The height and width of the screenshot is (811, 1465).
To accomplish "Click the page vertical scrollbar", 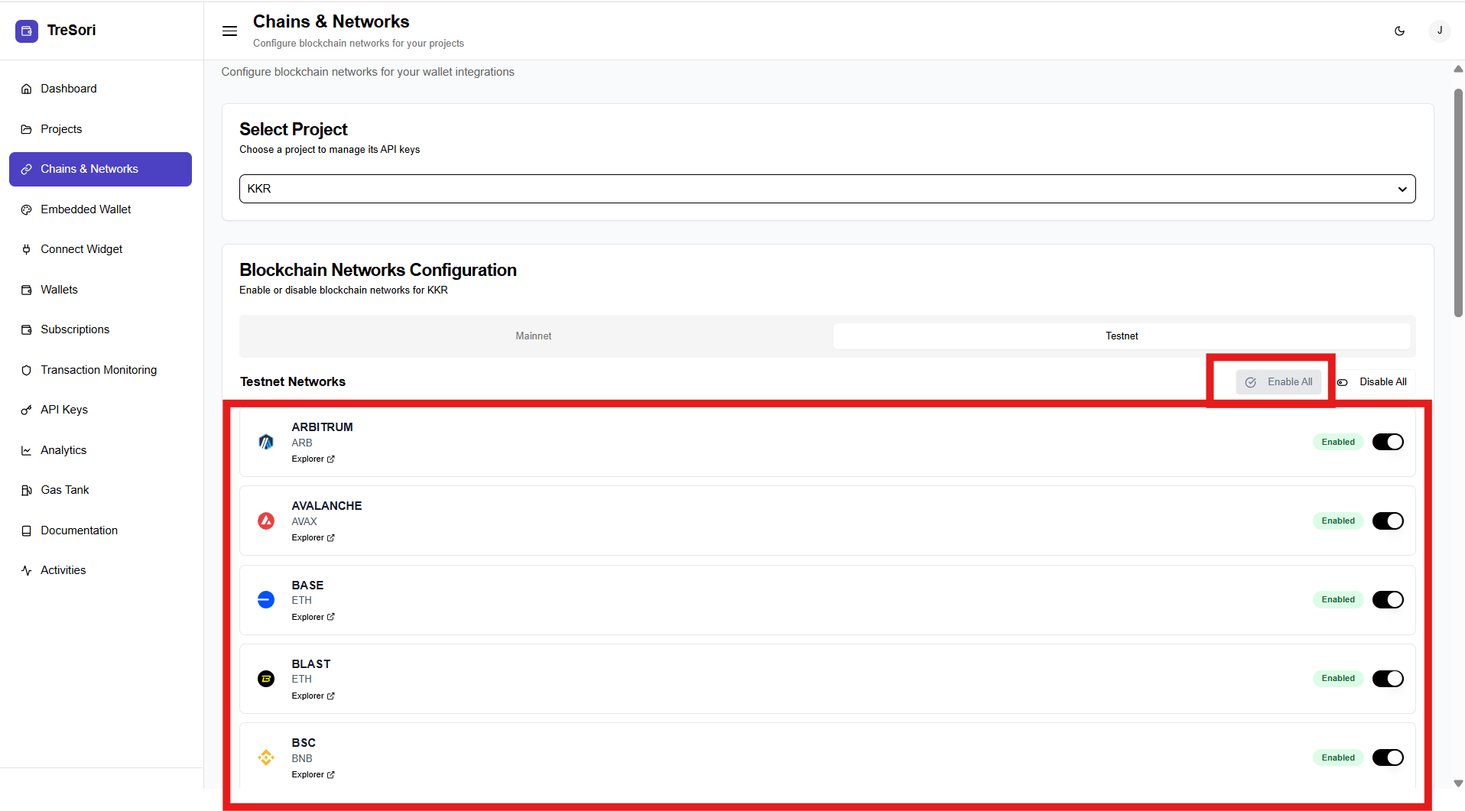I will (1458, 203).
